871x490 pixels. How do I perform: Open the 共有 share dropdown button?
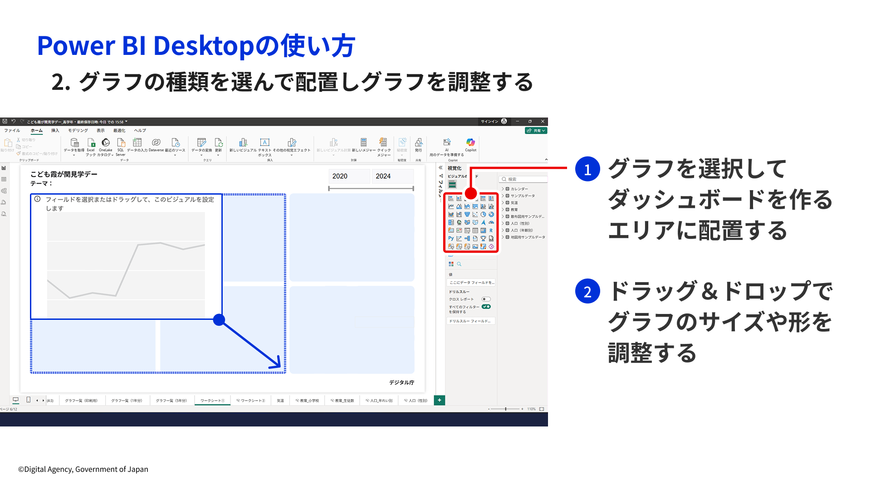(x=536, y=131)
